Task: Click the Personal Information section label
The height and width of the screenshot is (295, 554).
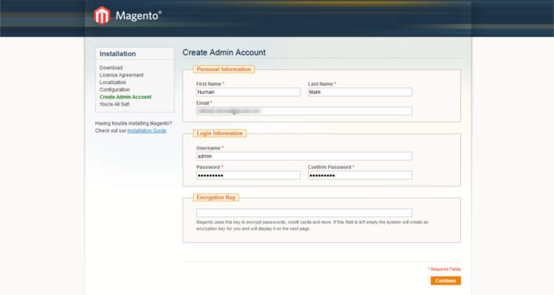Action: click(223, 69)
